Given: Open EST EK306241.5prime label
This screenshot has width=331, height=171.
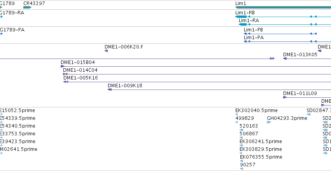Looking at the screenshot, I should [x=261, y=142].
